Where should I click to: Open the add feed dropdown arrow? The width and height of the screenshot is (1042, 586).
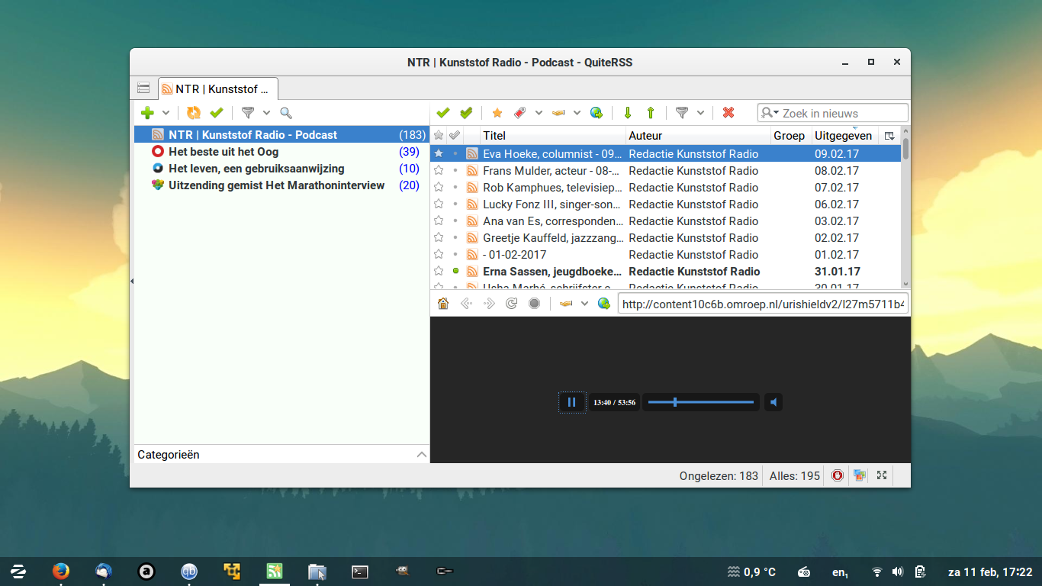pos(166,113)
